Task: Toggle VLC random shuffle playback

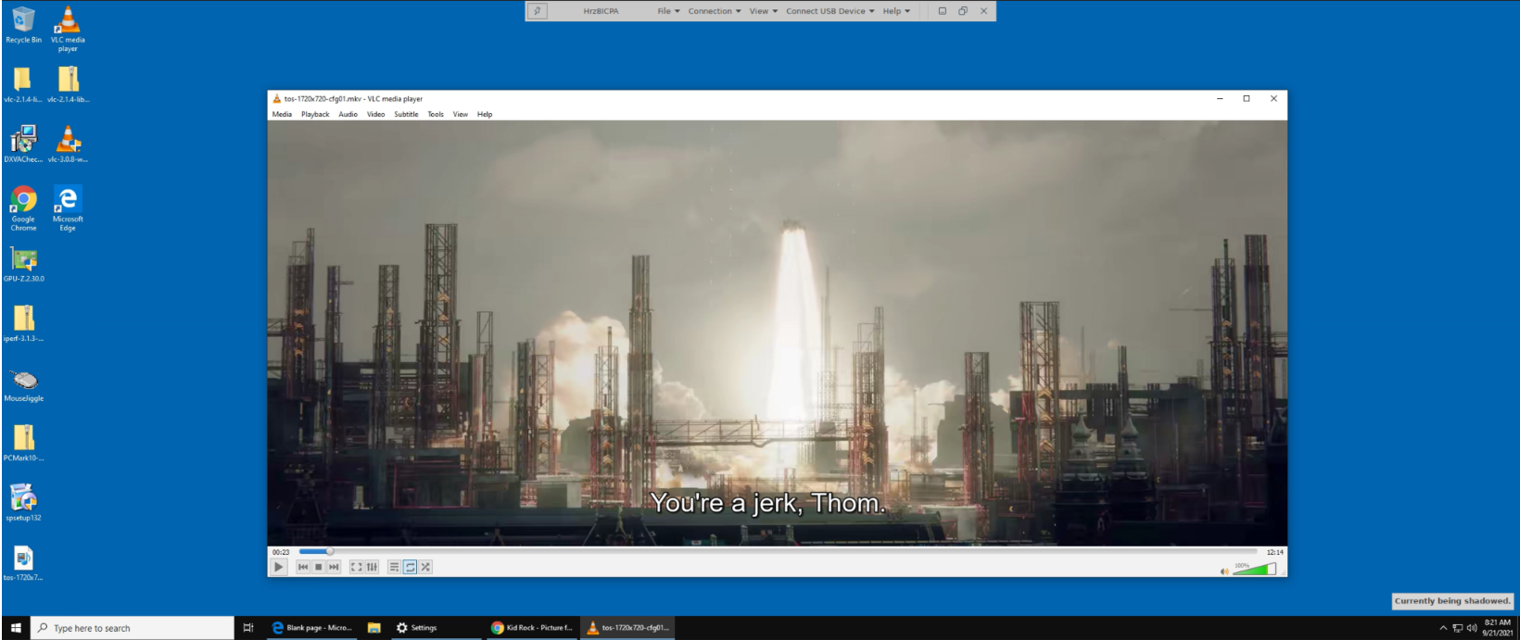Action: 425,567
